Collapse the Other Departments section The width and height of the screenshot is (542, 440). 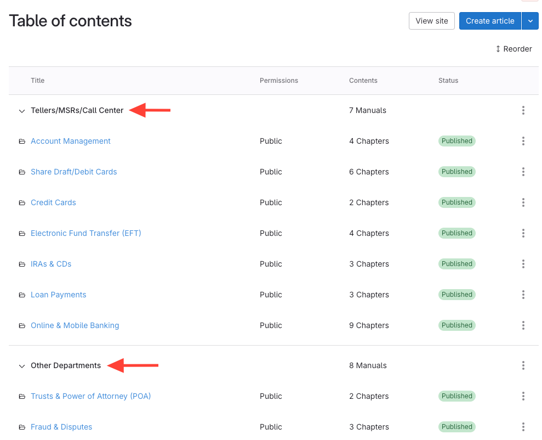(22, 366)
